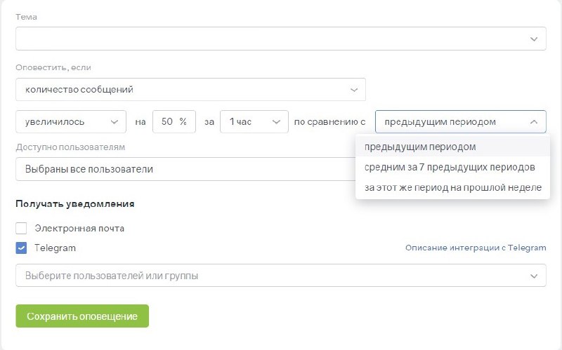Click the 50 % input field
Viewport: 562px width, 350px height.
pos(174,121)
